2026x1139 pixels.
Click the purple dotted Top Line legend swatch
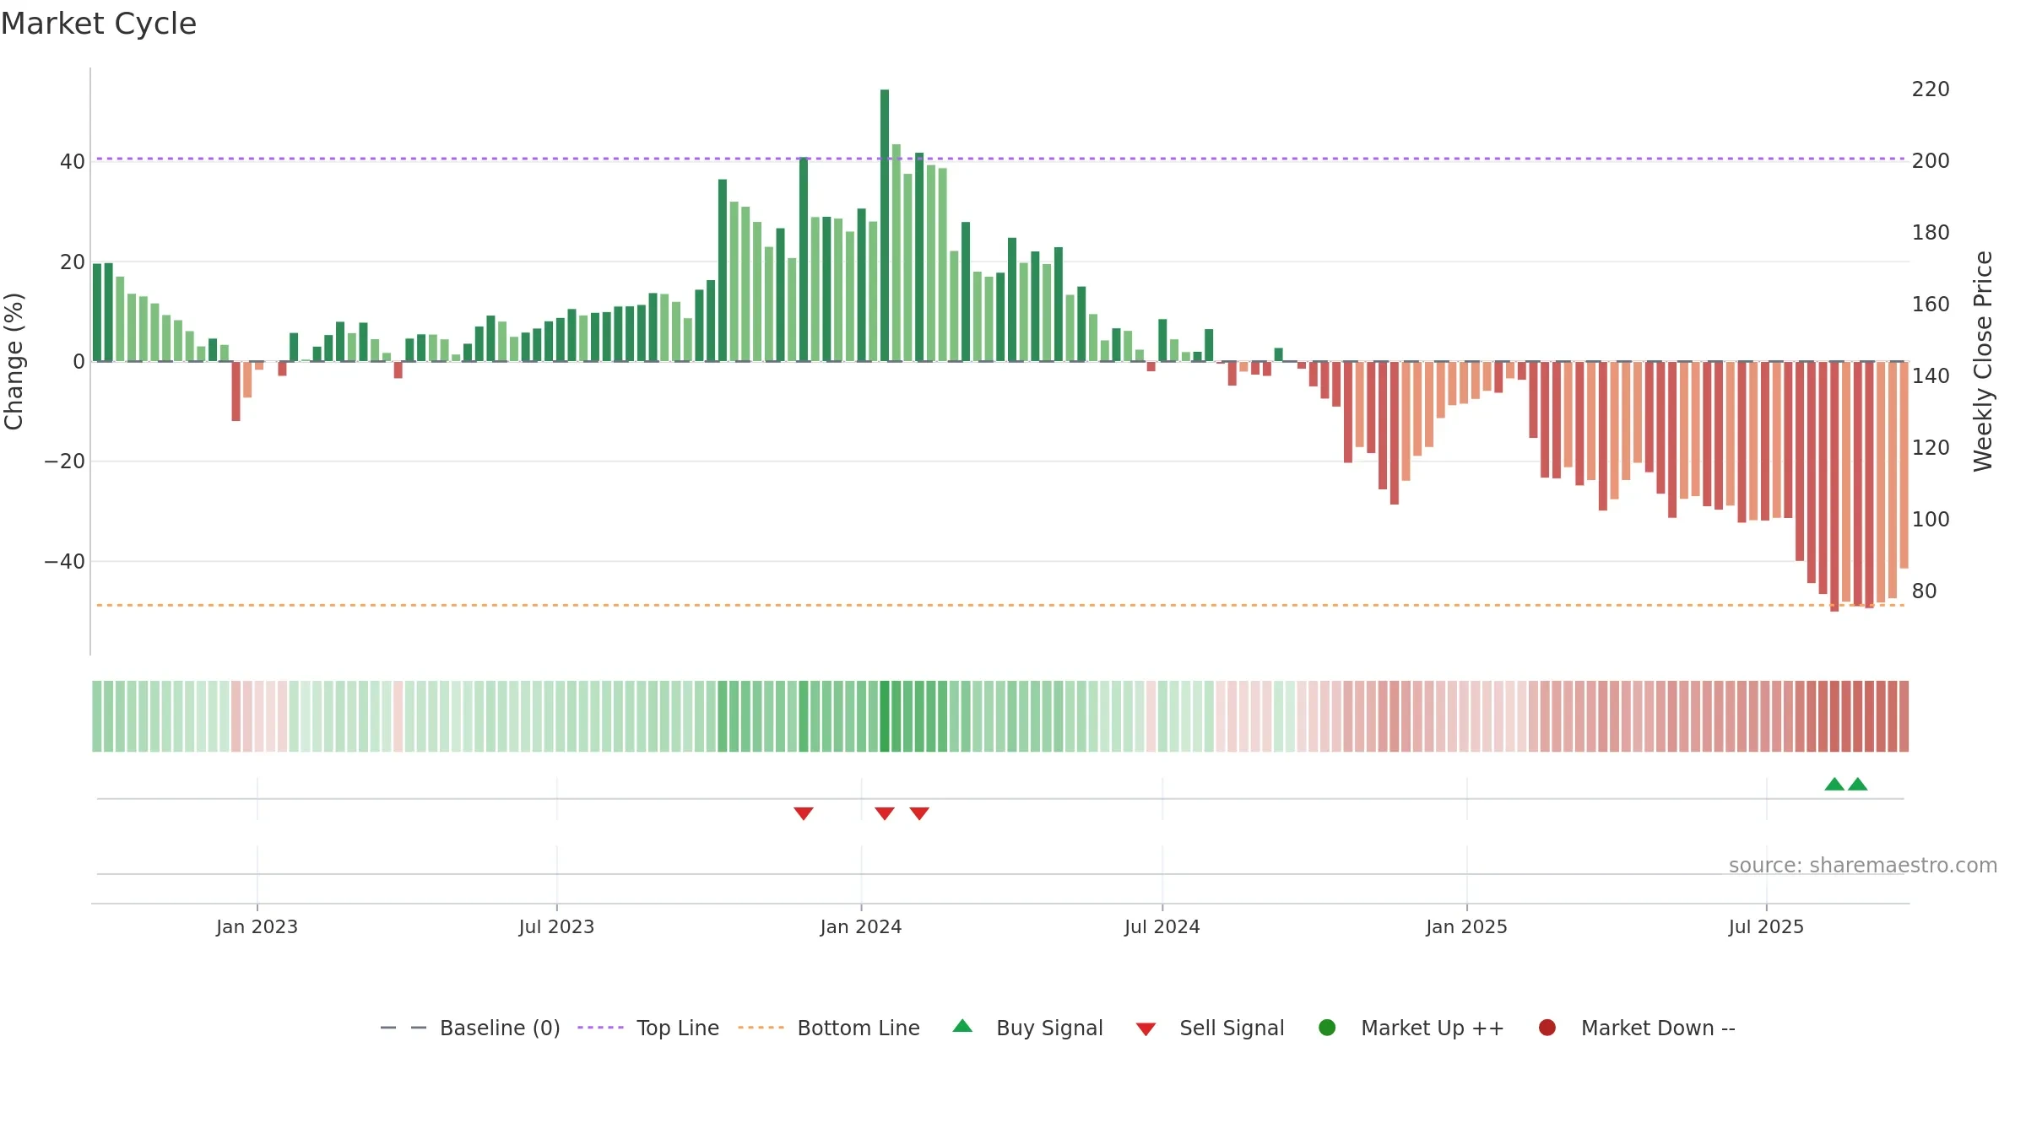point(600,1028)
